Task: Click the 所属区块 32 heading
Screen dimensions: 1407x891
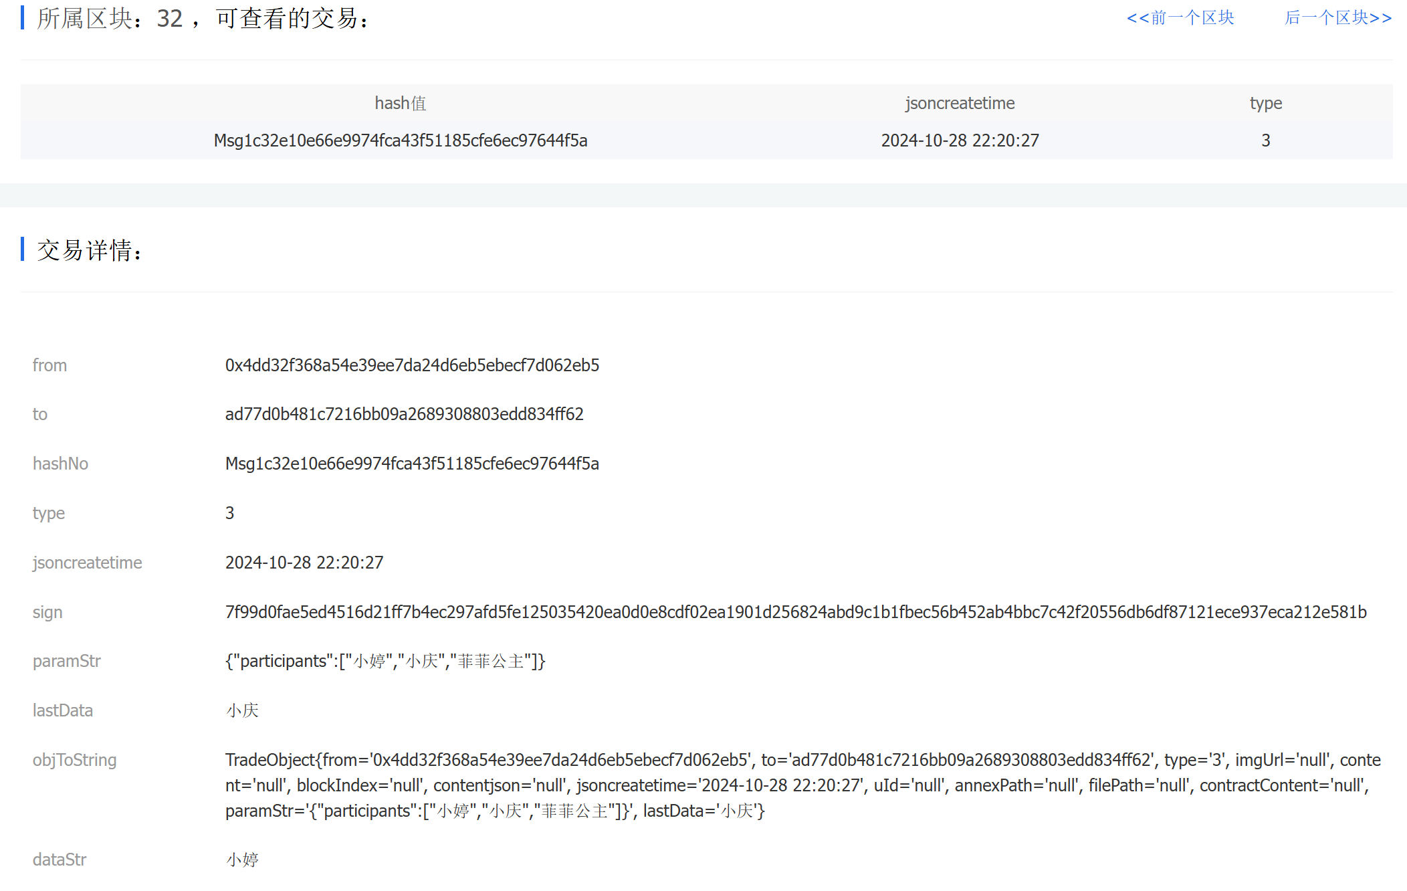Action: click(x=203, y=19)
